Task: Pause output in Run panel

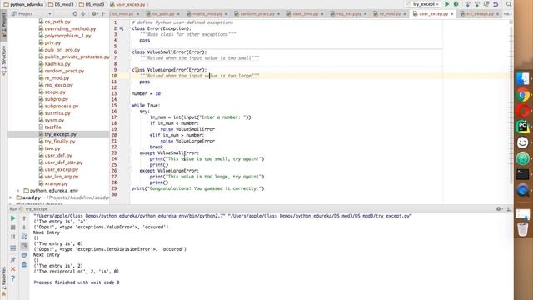Action: pyautogui.click(x=13, y=237)
